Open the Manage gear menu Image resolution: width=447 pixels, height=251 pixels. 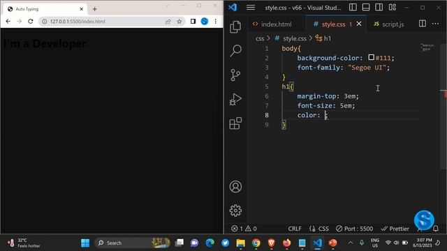tap(235, 211)
